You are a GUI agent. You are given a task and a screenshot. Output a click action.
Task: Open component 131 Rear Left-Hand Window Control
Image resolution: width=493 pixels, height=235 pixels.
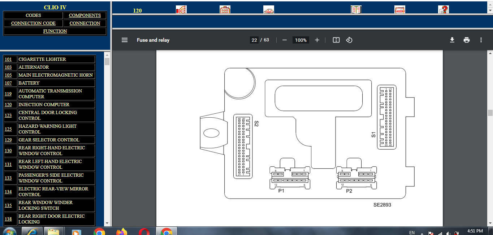8,164
